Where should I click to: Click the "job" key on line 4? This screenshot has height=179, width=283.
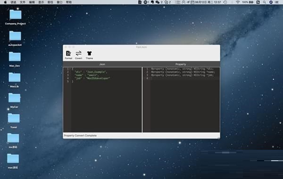pyautogui.click(x=78, y=78)
